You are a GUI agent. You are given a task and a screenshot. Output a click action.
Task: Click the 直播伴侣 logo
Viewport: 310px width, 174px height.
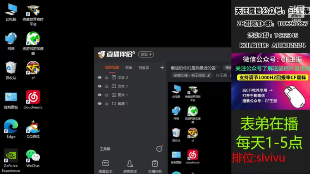point(117,54)
